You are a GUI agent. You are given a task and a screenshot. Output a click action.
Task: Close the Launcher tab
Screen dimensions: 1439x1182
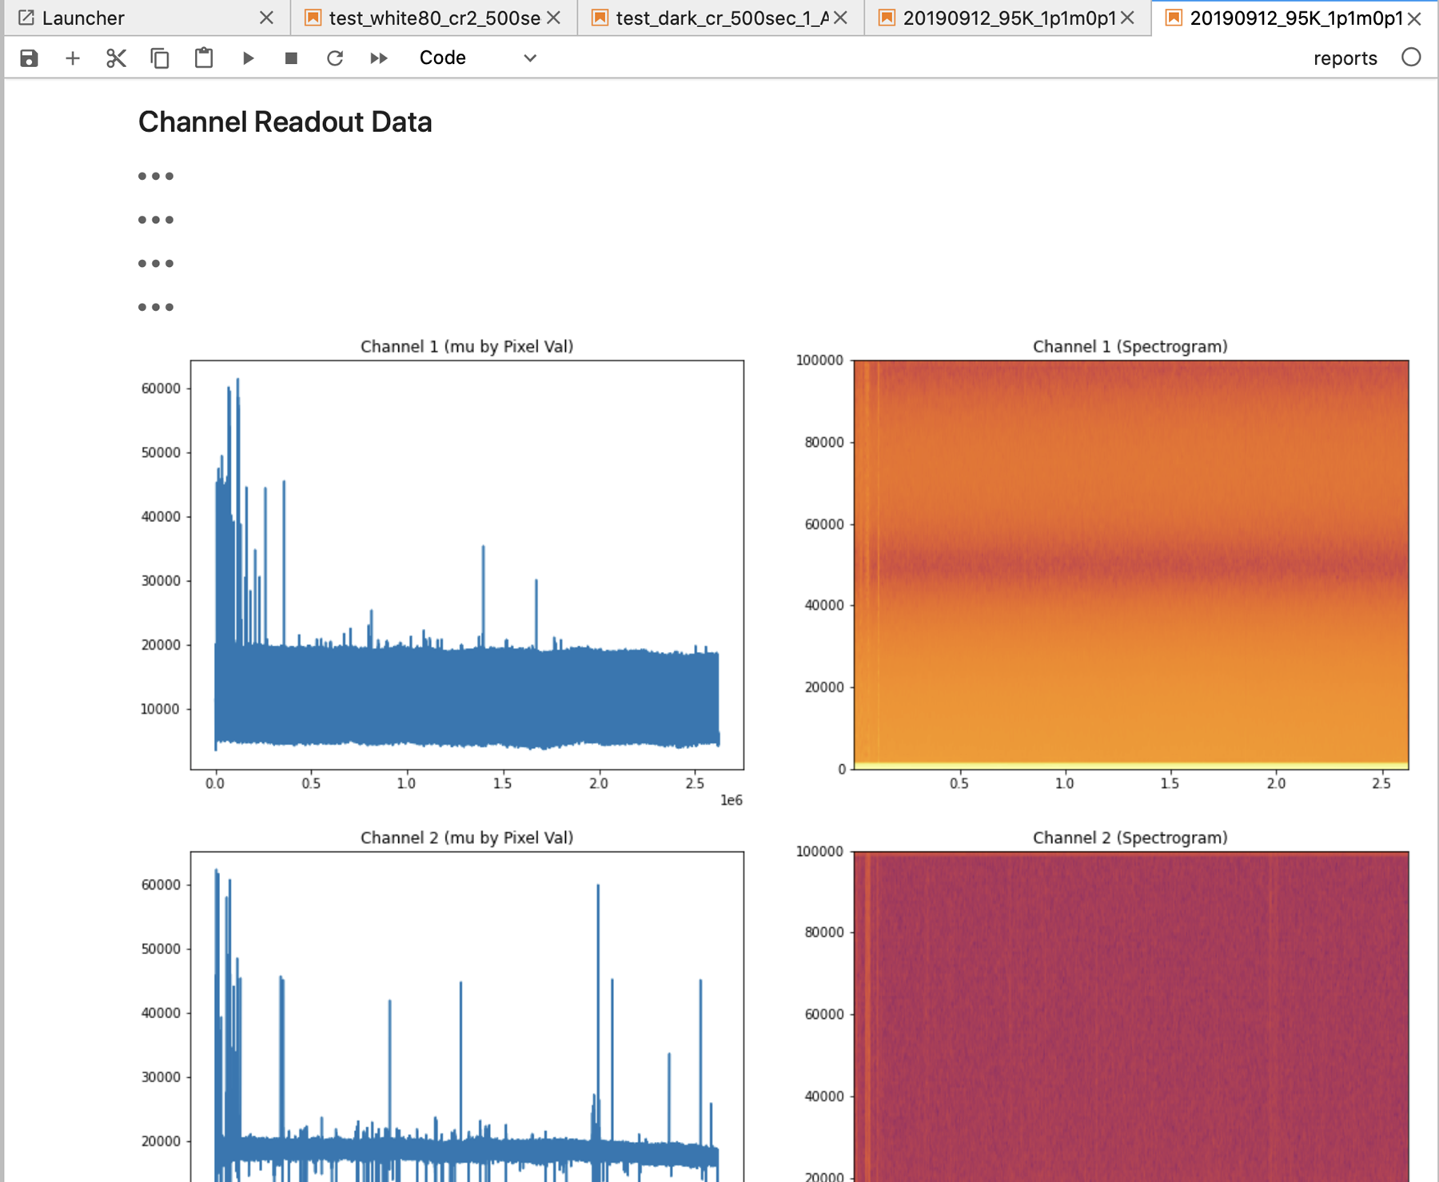pos(267,18)
